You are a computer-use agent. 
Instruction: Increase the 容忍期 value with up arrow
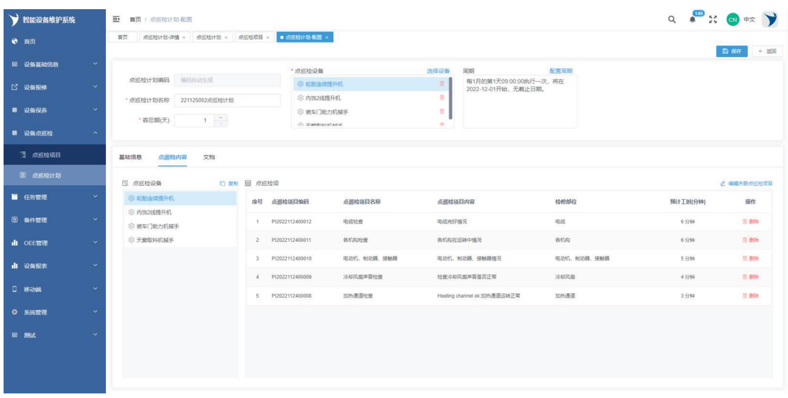point(221,118)
